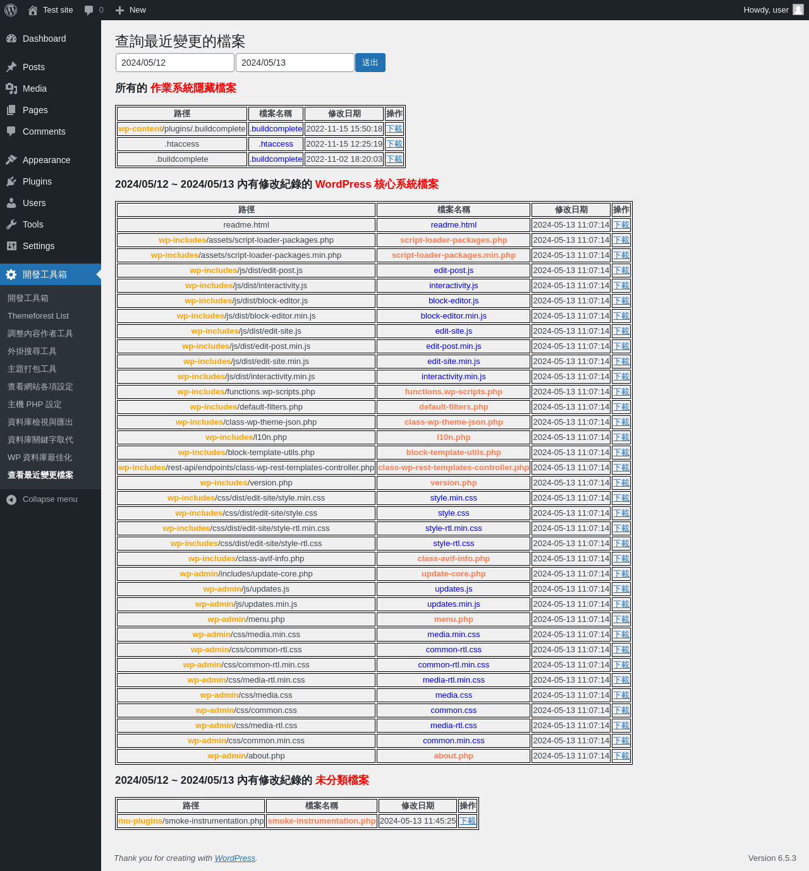This screenshot has width=809, height=871.
Task: Open the WordPress footer link
Action: click(x=235, y=858)
